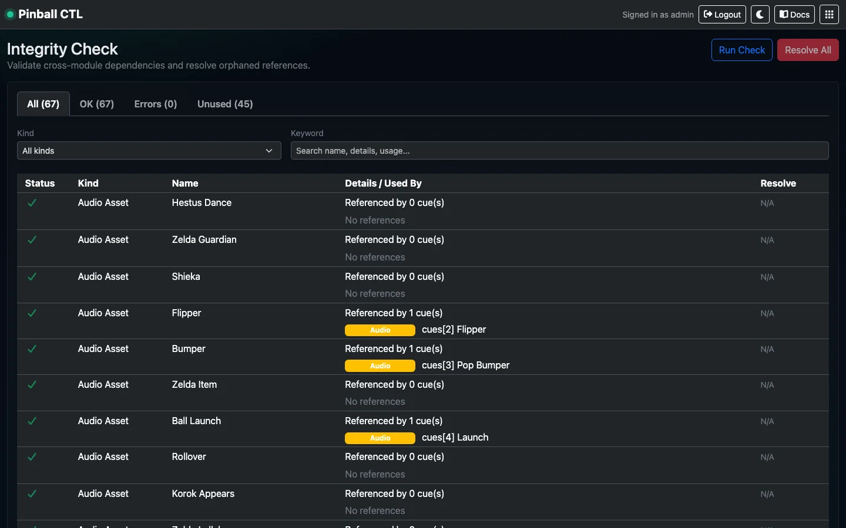Click the Keyword search input field
846x528 pixels.
click(559, 151)
